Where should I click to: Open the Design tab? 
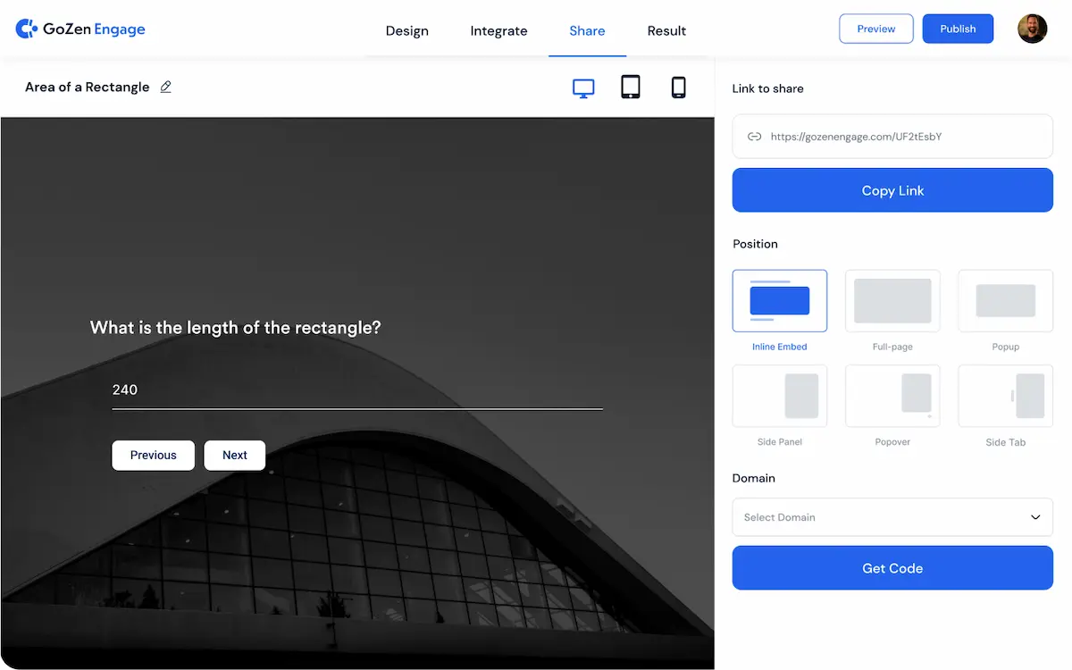click(406, 30)
